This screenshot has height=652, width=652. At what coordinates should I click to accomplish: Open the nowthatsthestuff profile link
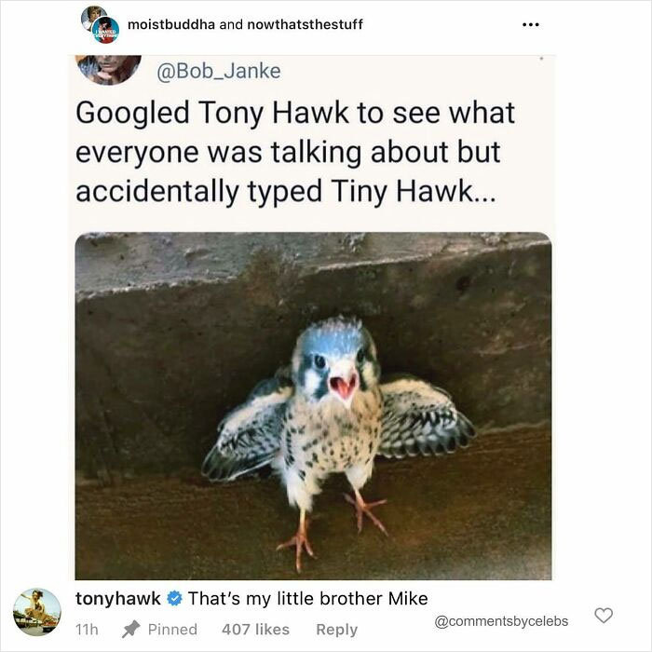pyautogui.click(x=304, y=24)
